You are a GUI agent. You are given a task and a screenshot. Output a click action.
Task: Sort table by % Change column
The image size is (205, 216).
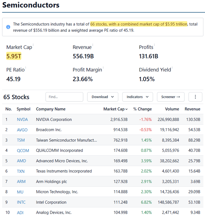coord(143,109)
